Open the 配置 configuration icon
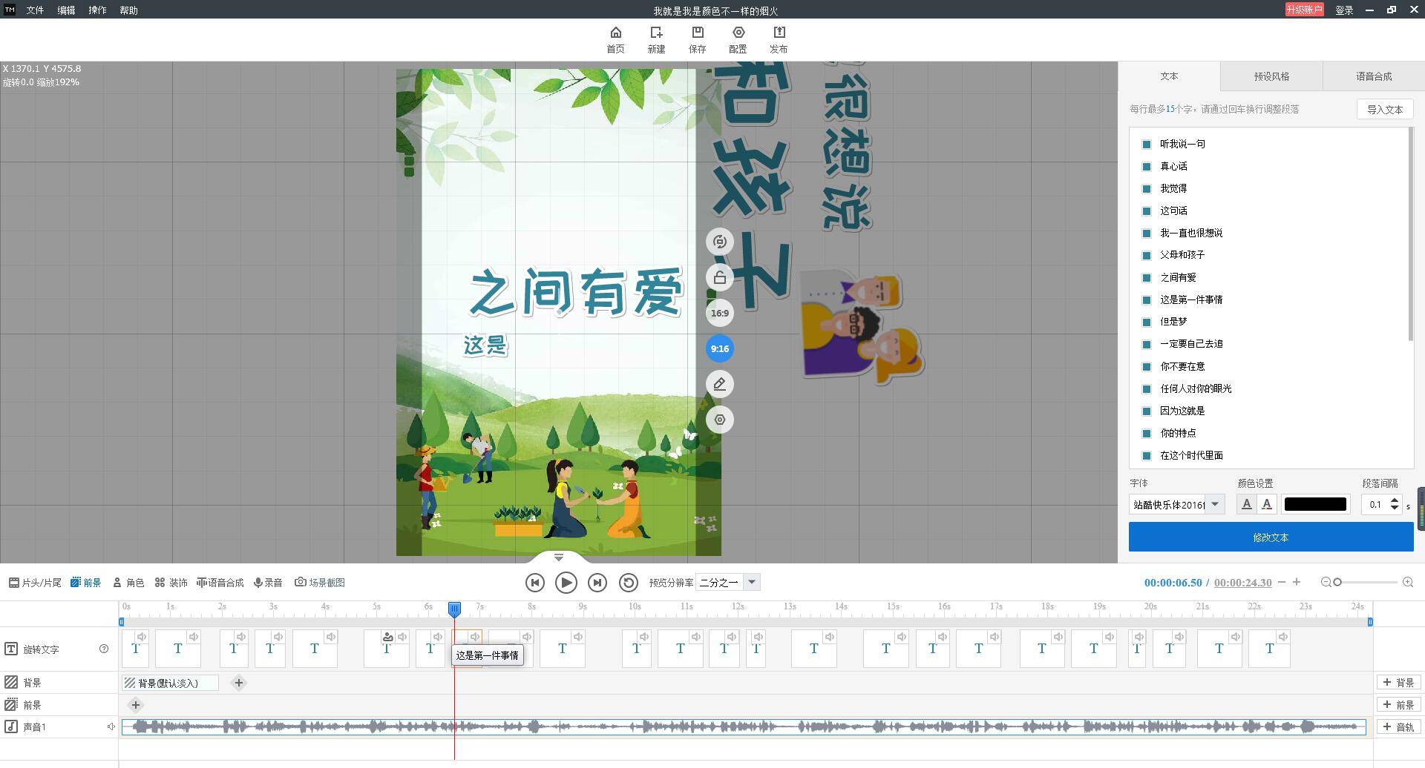 click(738, 40)
